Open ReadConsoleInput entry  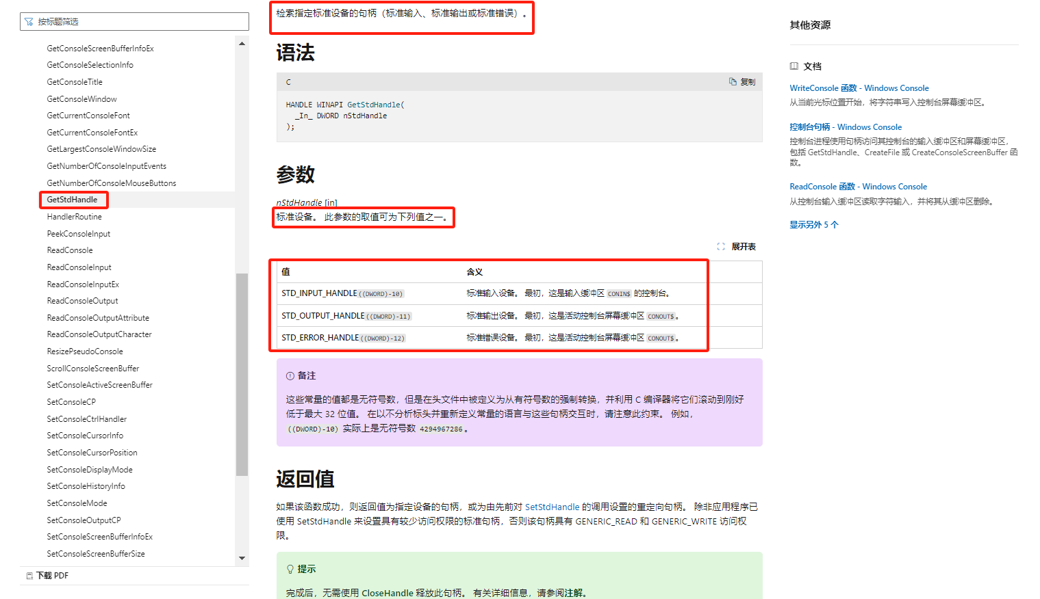point(79,267)
